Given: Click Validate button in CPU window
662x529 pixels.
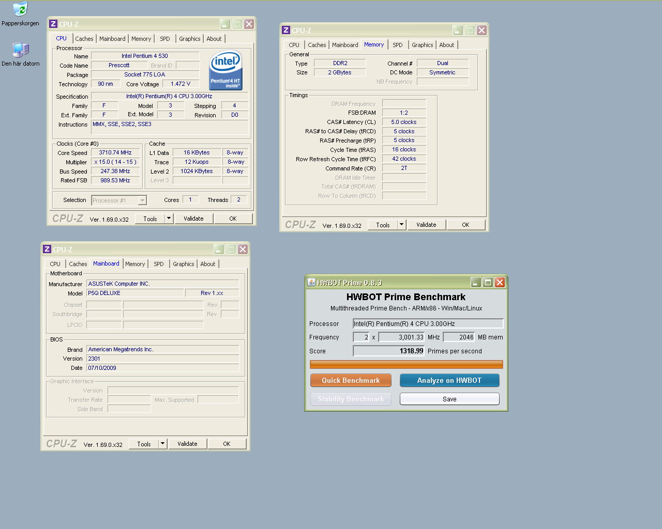Looking at the screenshot, I should (x=193, y=219).
